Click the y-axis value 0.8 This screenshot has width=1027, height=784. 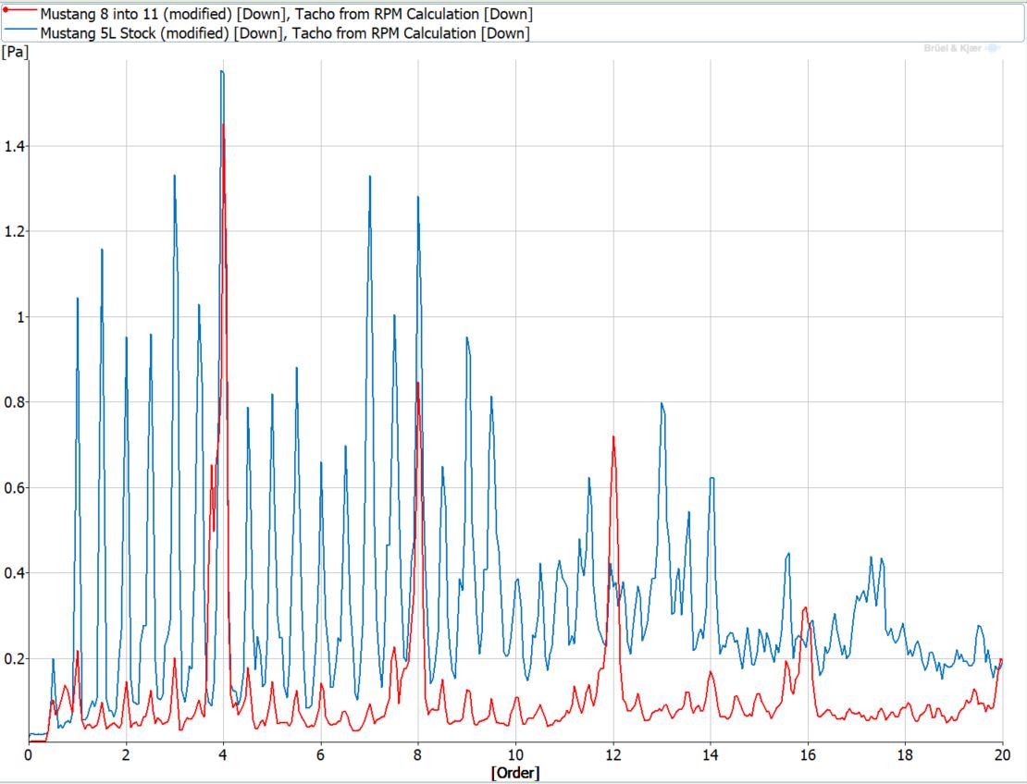(x=15, y=402)
